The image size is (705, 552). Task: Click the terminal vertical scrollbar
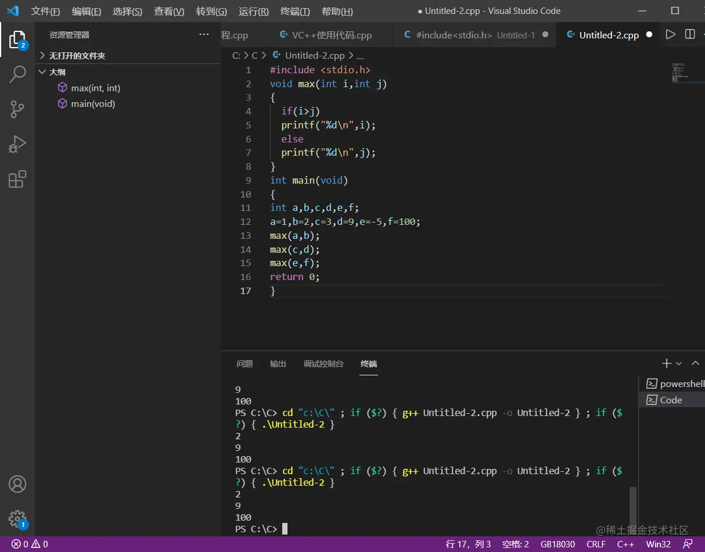click(633, 506)
